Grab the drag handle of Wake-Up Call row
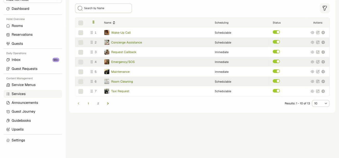Viewport: 339px width, 158px height. [x=92, y=33]
